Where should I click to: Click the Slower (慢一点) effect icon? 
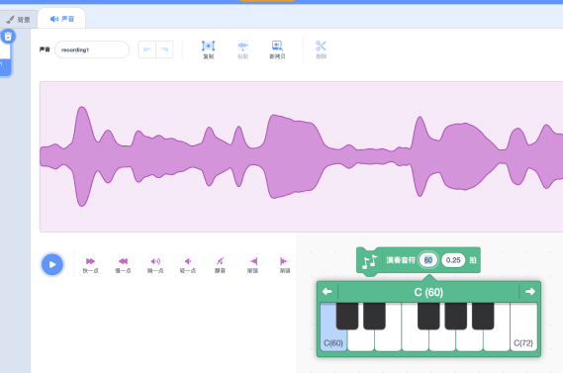123,264
